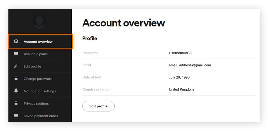Image resolution: width=268 pixels, height=131 pixels.
Task: Select Edit profile from the sidebar menu
Action: point(40,66)
